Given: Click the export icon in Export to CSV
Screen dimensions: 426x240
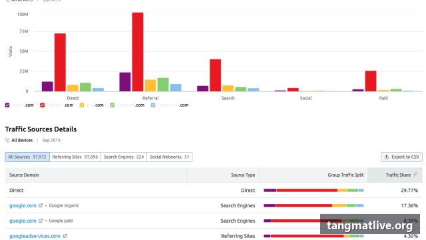Looking at the screenshot, I should (x=387, y=157).
